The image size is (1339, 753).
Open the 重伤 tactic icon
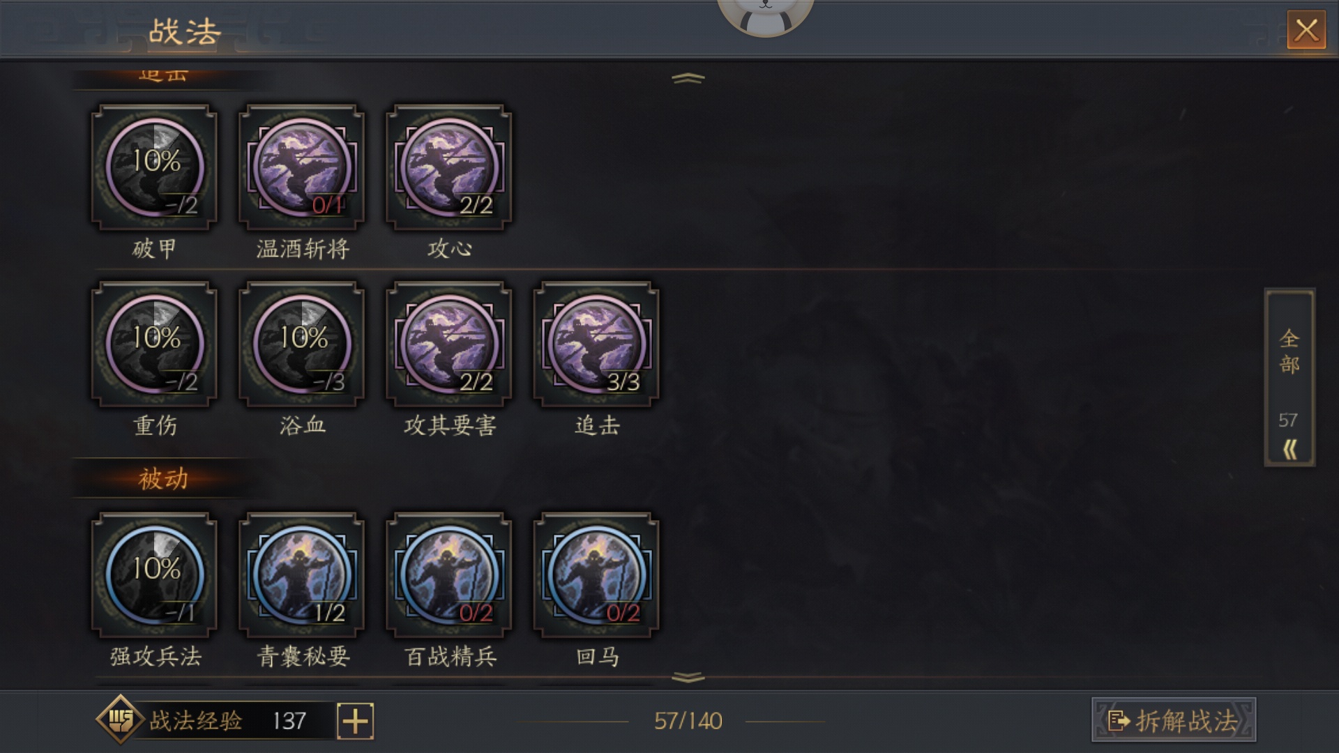point(154,344)
